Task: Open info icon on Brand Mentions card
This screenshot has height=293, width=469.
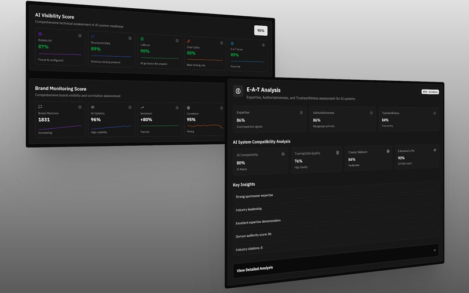Action: (x=80, y=107)
